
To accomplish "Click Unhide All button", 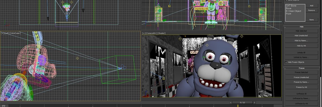I will coord(301,52).
